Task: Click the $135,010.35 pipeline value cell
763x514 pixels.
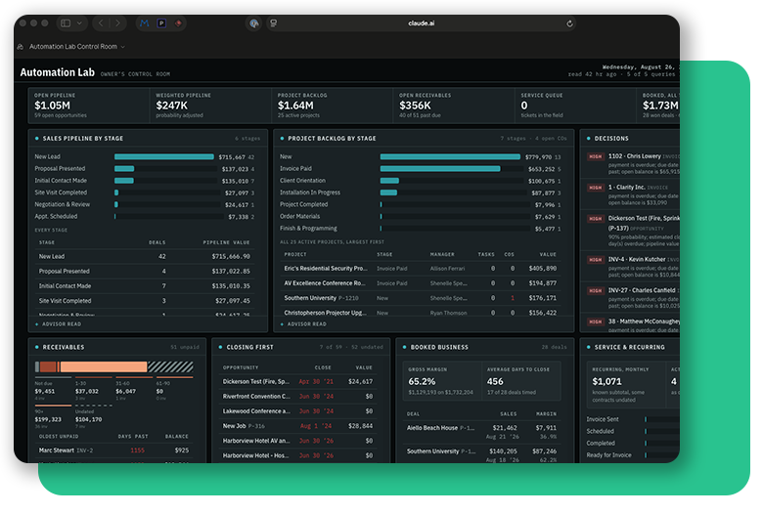Action: 231,286
